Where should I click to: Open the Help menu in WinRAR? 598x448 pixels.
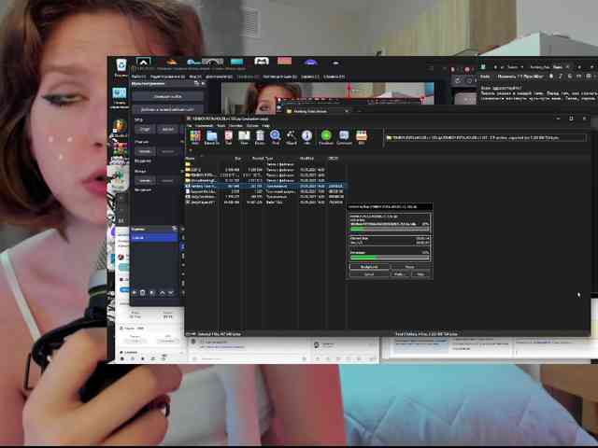point(265,125)
